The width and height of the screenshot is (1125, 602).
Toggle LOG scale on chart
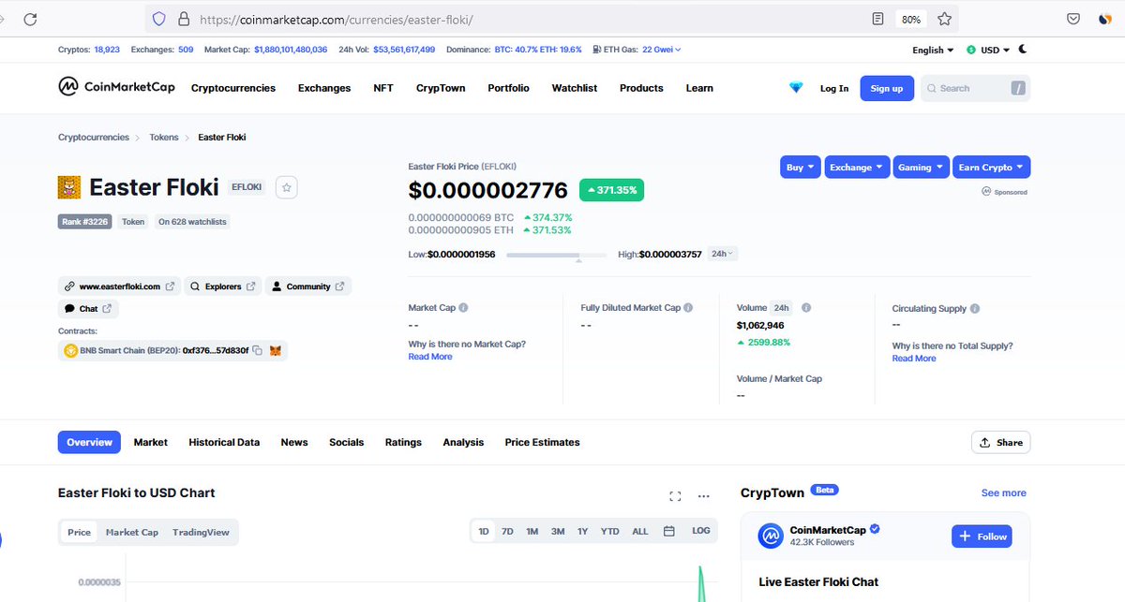click(701, 531)
